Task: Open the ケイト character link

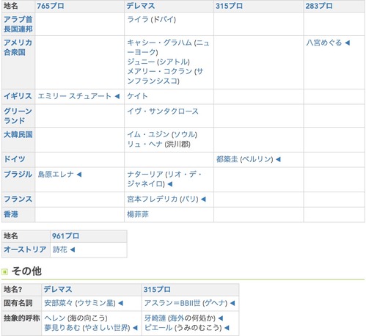Action: tap(138, 96)
